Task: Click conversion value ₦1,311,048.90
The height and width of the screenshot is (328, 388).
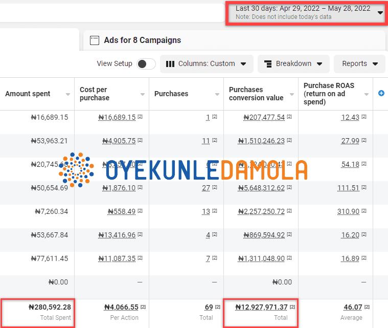Action: coord(261,258)
